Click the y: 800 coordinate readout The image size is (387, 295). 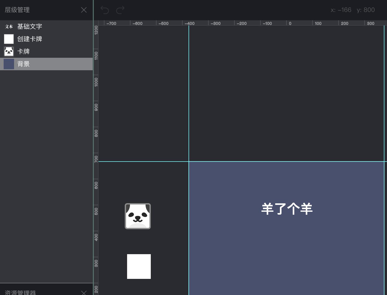366,10
